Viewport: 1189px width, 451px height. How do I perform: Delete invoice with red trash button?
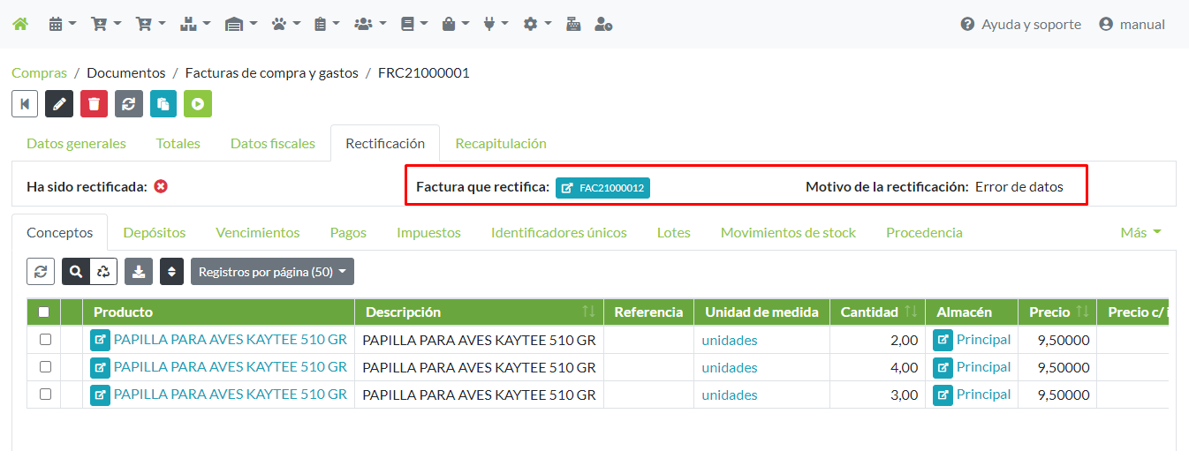tap(94, 103)
